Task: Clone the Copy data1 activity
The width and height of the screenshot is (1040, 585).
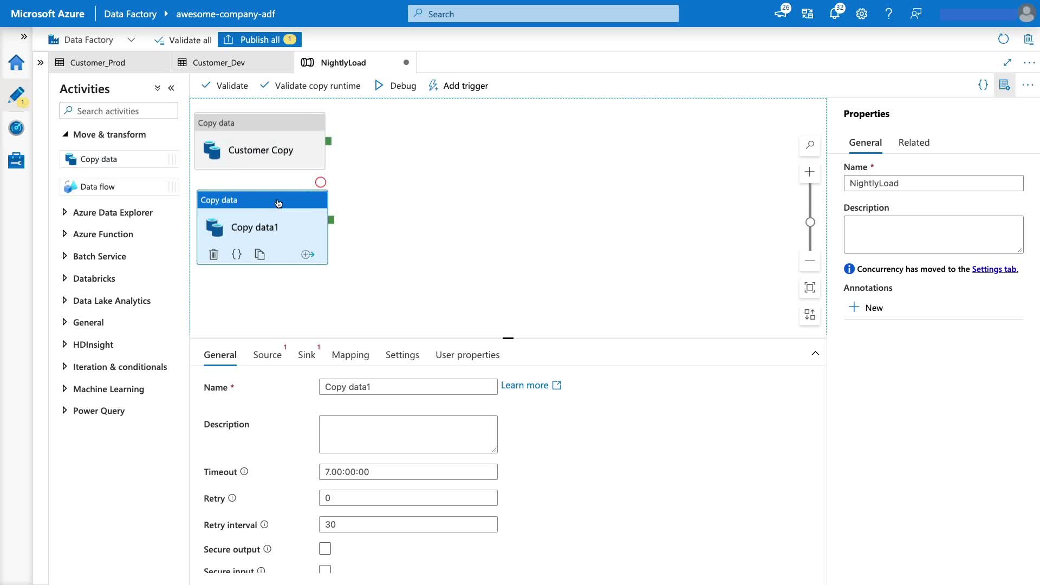Action: point(260,255)
